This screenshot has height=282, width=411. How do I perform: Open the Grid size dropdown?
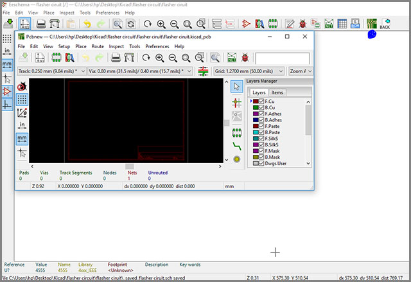249,71
